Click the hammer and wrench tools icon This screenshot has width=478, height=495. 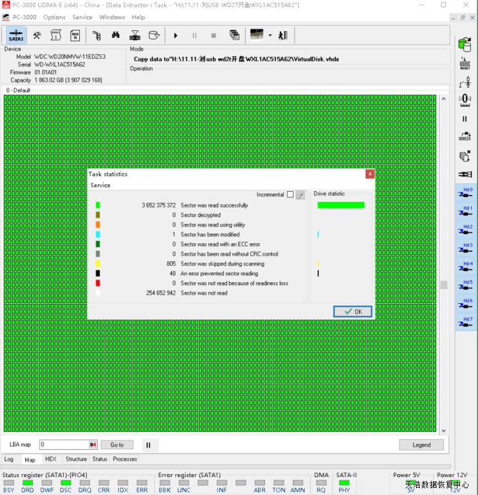(37, 35)
